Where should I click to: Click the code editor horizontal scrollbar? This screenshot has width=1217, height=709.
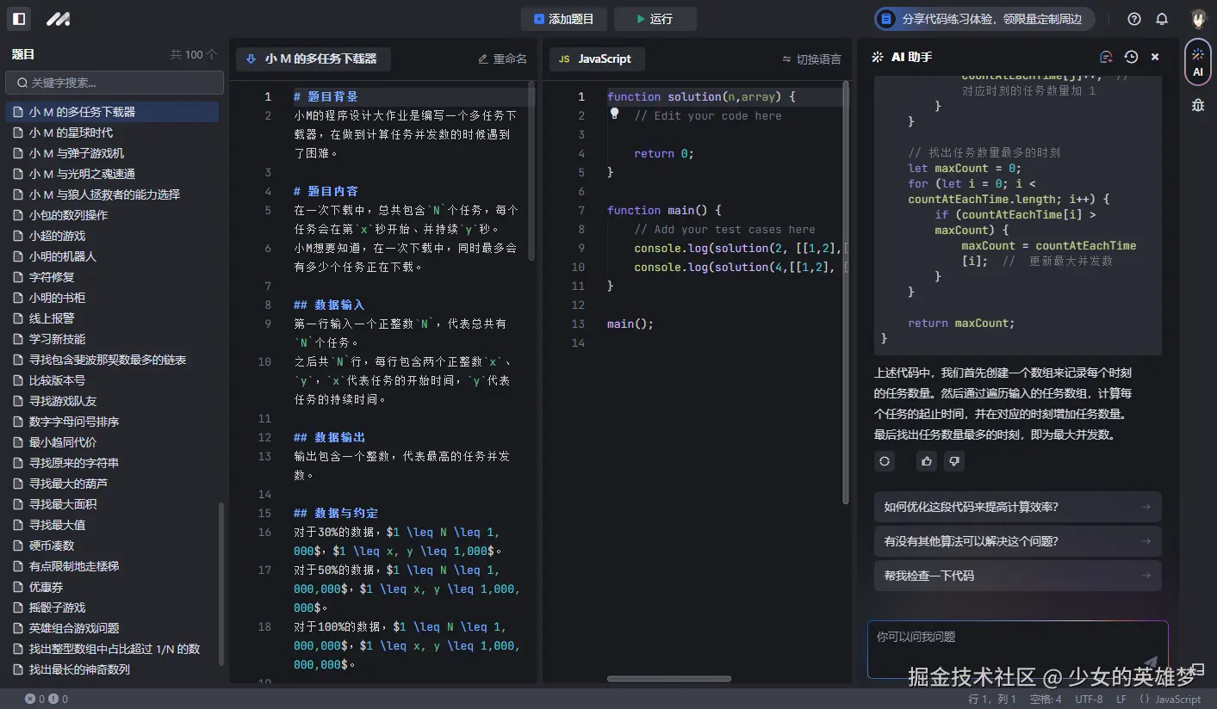point(668,679)
